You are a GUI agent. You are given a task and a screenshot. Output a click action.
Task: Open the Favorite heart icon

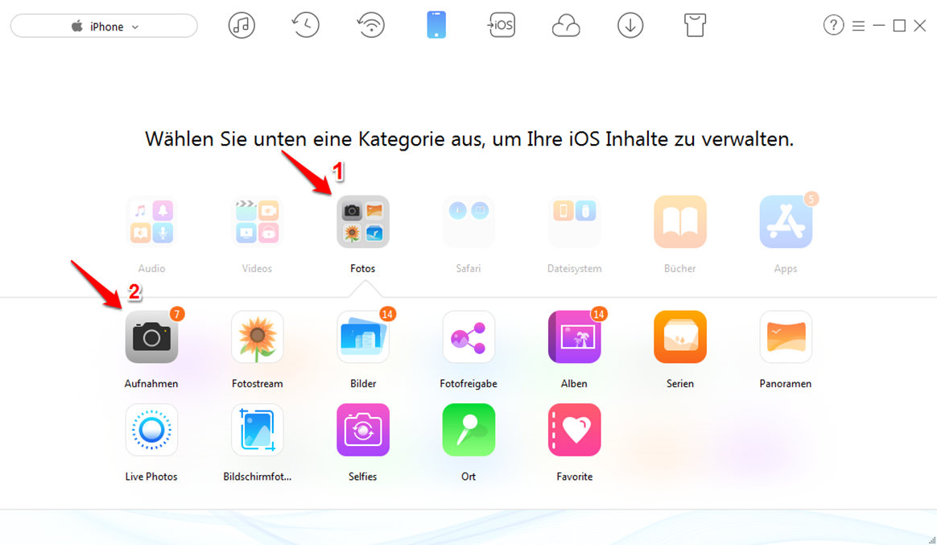tap(574, 430)
